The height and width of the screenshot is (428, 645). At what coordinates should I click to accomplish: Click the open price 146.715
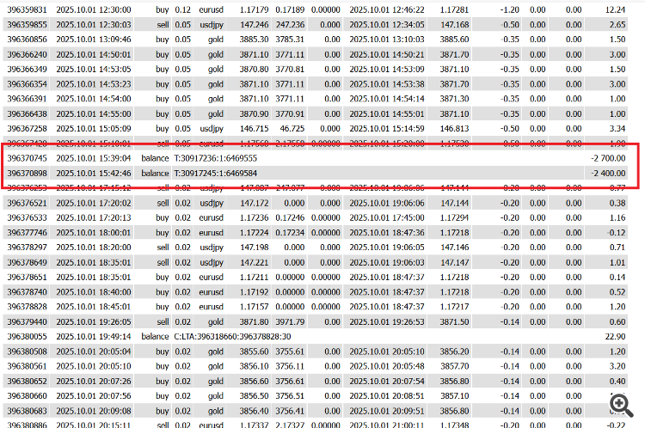coord(254,128)
